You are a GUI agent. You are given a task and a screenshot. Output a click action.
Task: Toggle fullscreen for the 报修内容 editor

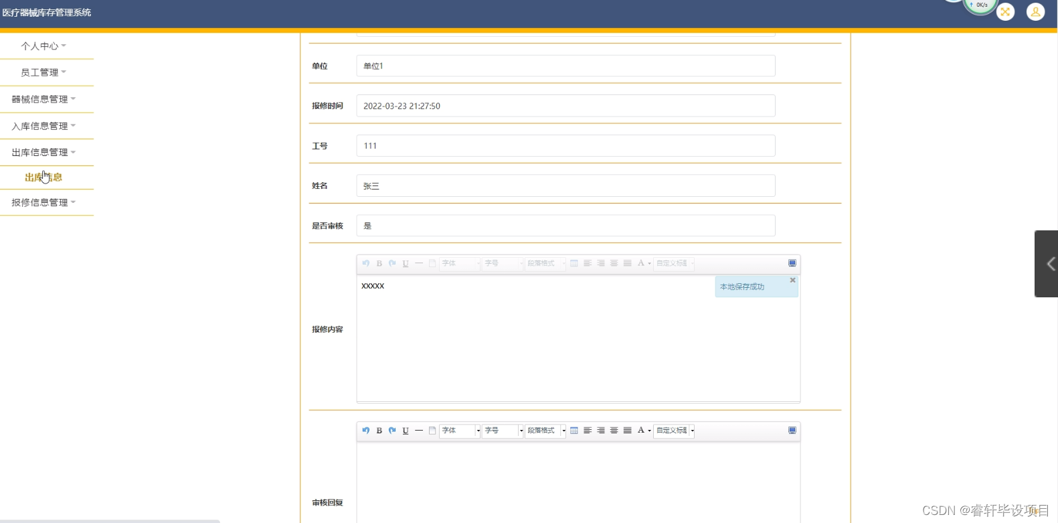792,263
